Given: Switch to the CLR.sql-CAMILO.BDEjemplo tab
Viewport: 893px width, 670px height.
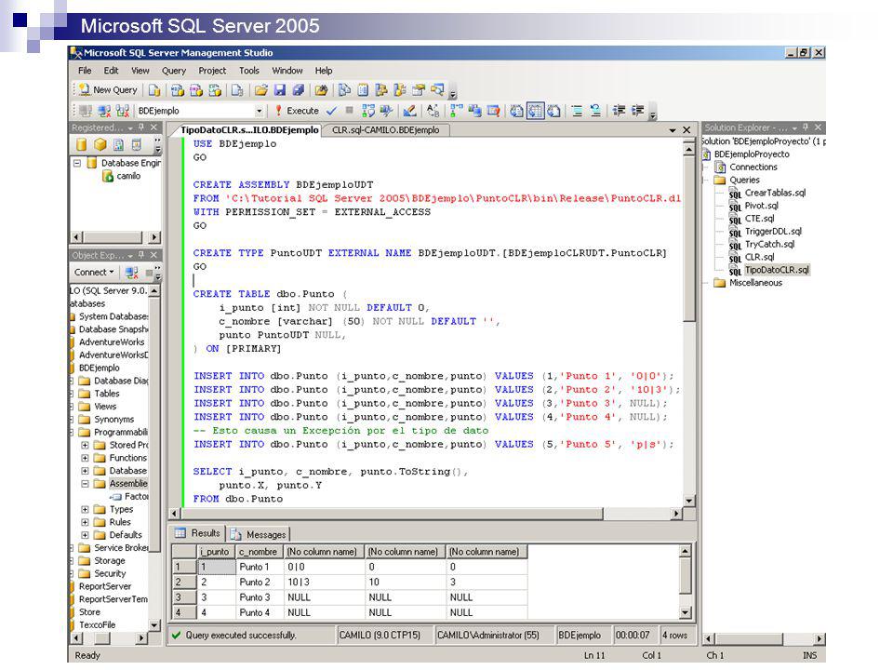Looking at the screenshot, I should pyautogui.click(x=385, y=130).
